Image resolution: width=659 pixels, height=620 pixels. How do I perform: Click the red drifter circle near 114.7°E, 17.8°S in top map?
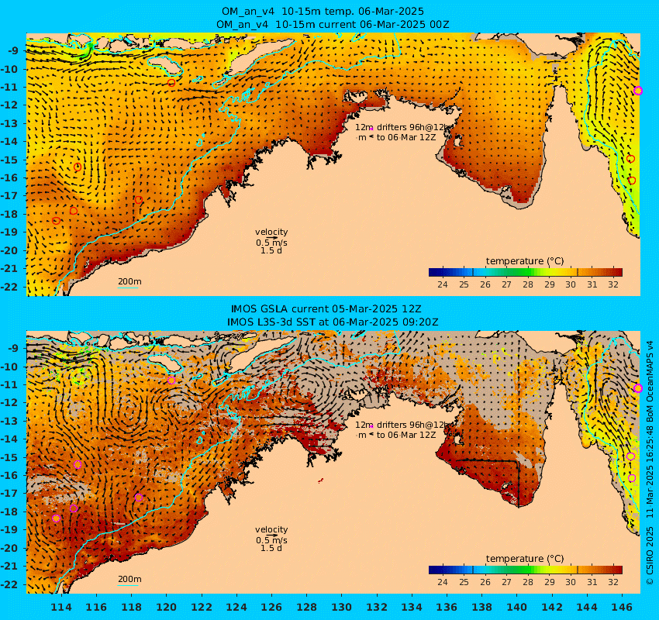click(x=74, y=211)
